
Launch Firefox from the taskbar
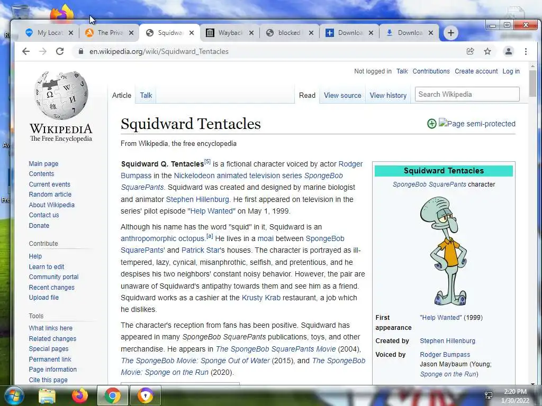[x=80, y=395]
